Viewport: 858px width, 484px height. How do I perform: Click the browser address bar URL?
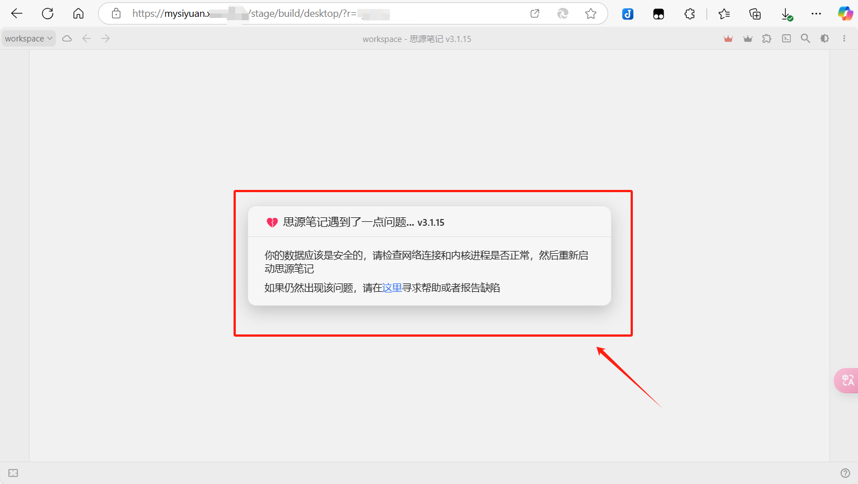tap(262, 13)
